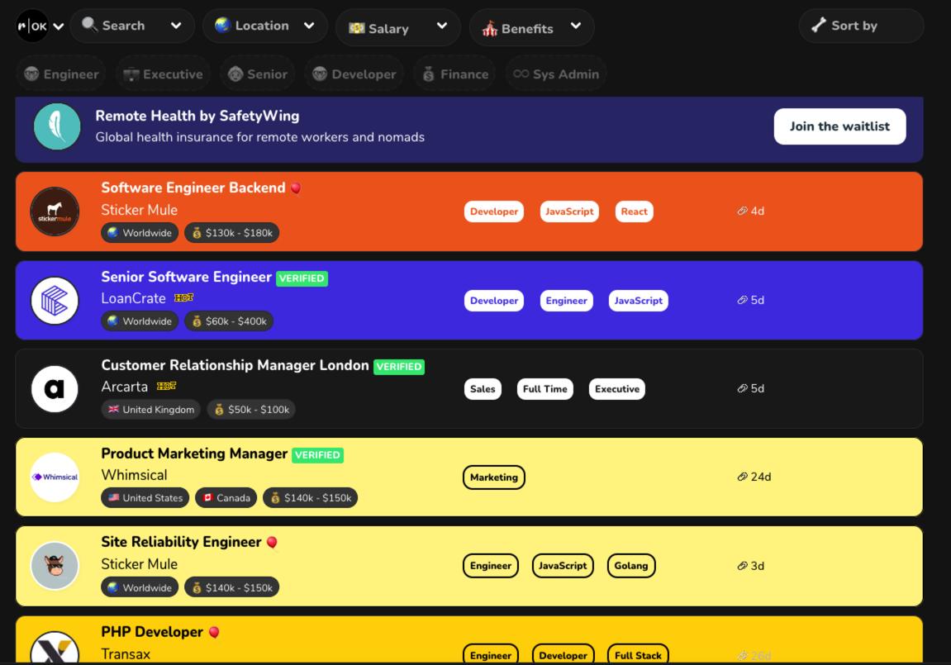The image size is (951, 665).
Task: Click link icon beside 24d on Whimsical job
Action: pos(742,477)
